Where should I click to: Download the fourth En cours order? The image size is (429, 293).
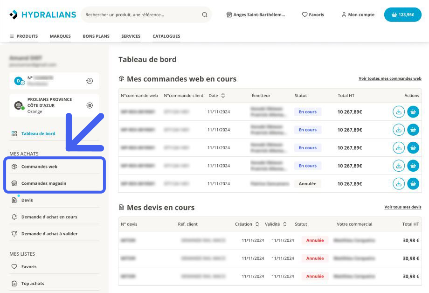tap(399, 166)
